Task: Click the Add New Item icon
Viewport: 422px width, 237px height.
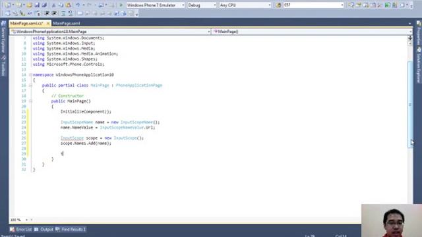Action: click(x=18, y=5)
